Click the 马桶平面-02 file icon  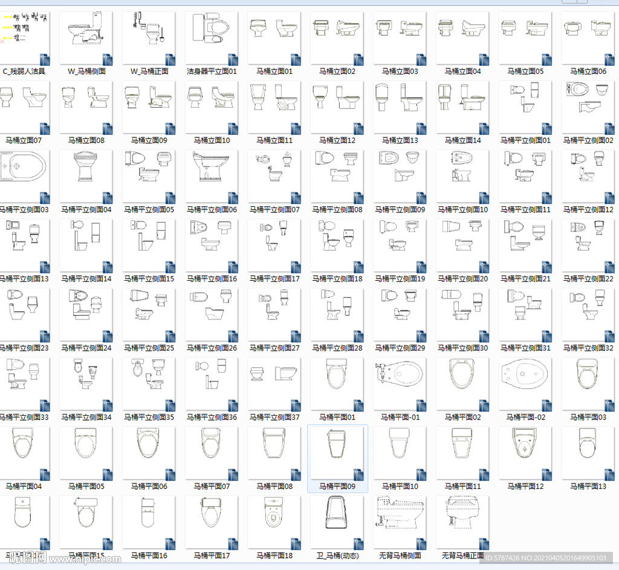(526, 384)
